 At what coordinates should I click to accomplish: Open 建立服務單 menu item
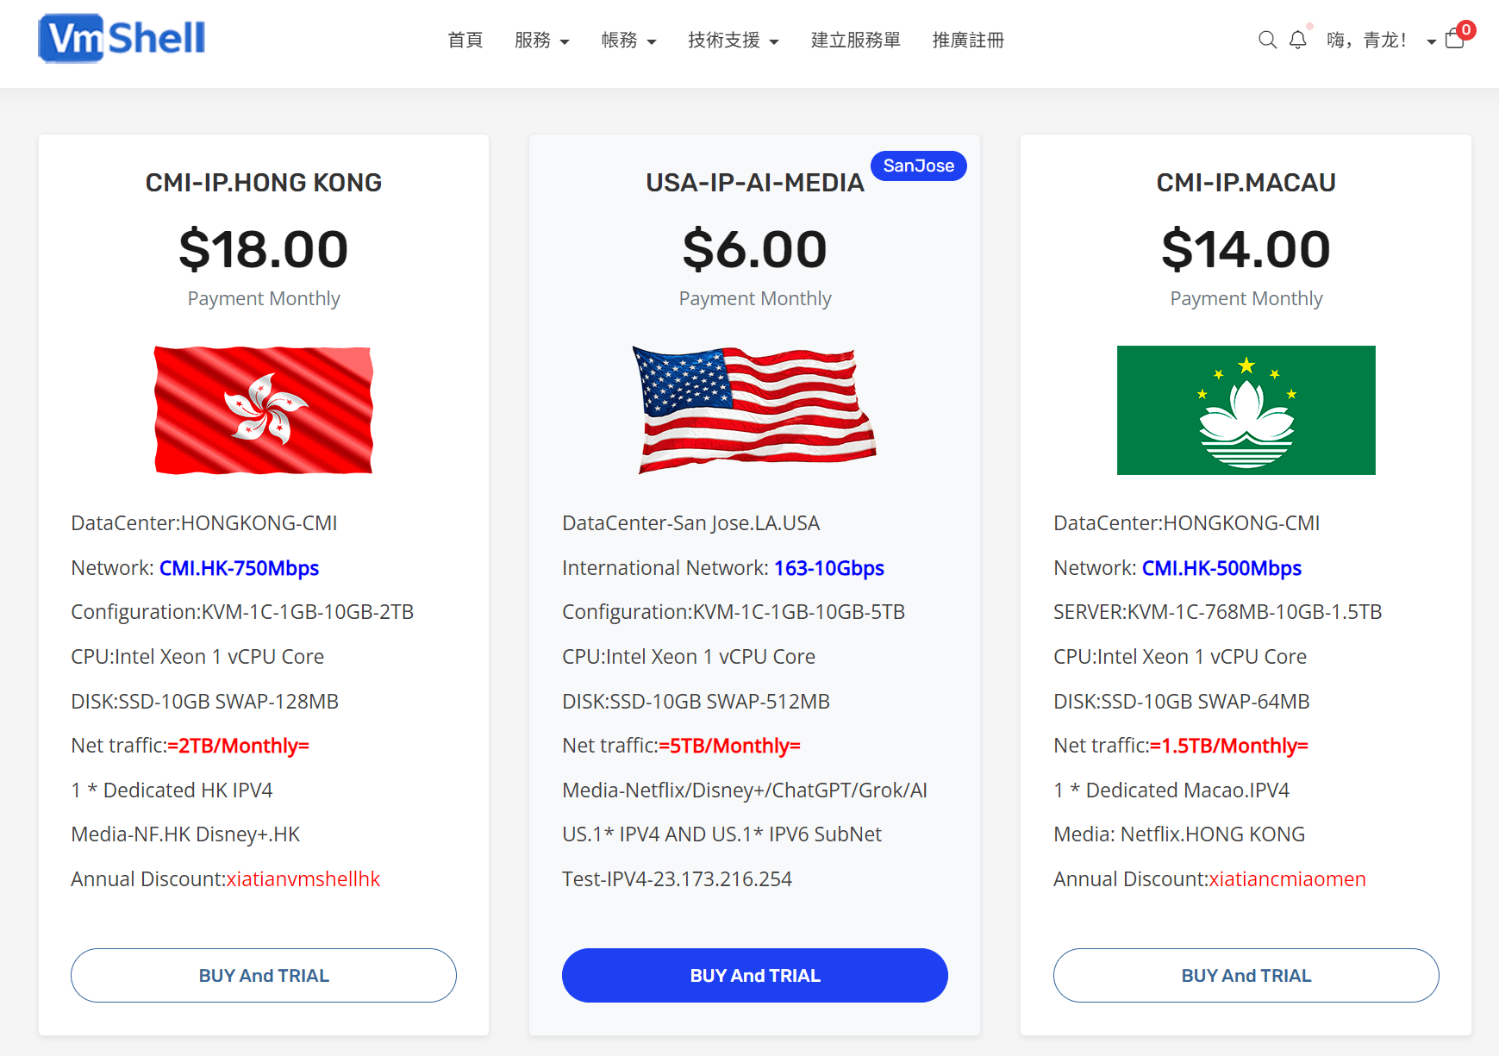pos(855,41)
